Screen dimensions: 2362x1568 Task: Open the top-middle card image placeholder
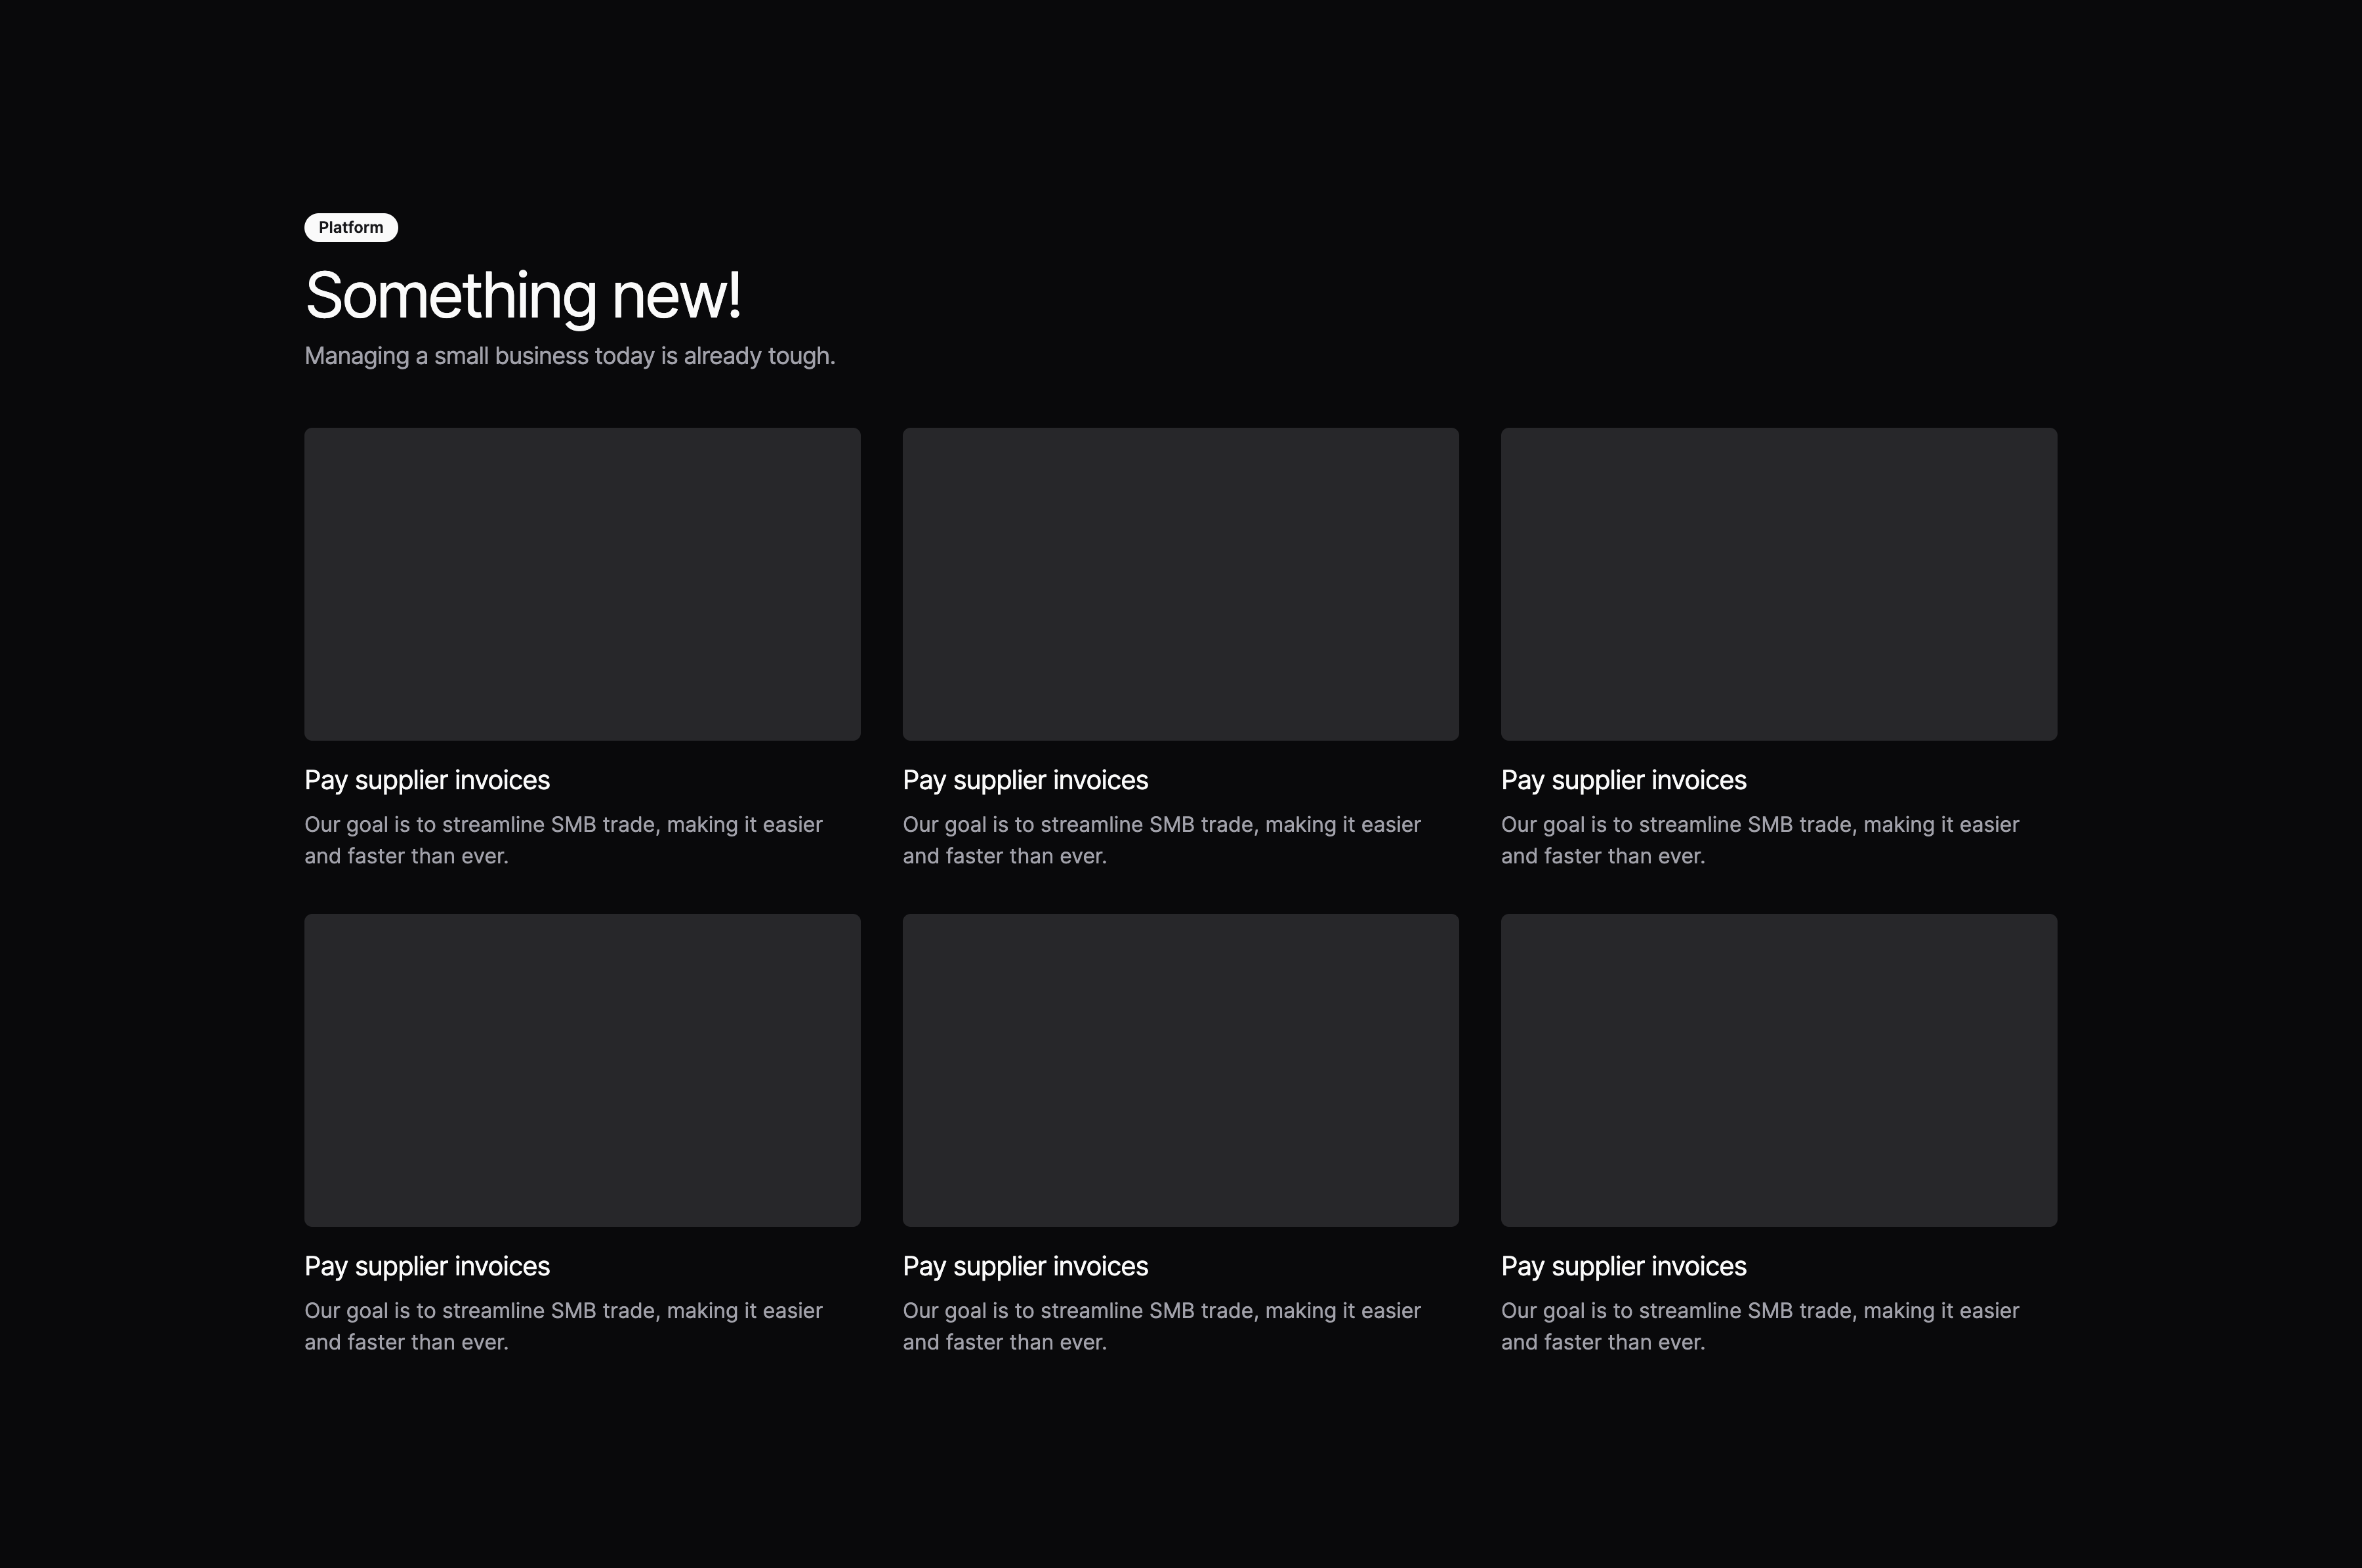point(1180,584)
